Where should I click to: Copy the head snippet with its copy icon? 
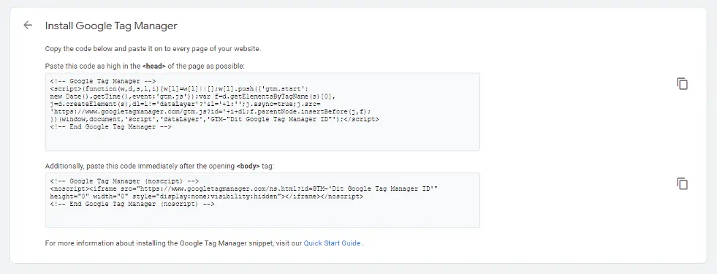[x=682, y=84]
